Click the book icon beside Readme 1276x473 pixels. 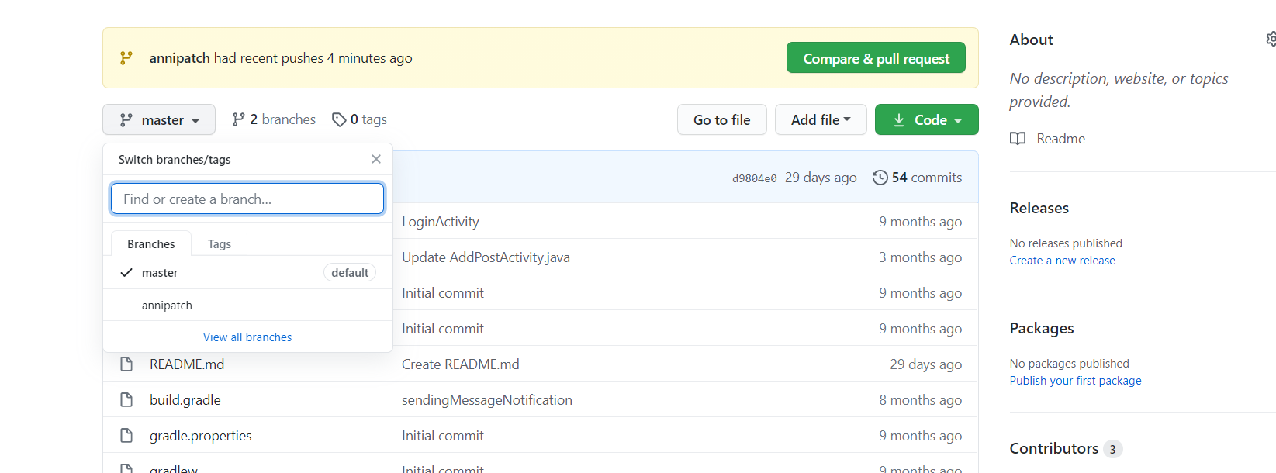click(1018, 139)
